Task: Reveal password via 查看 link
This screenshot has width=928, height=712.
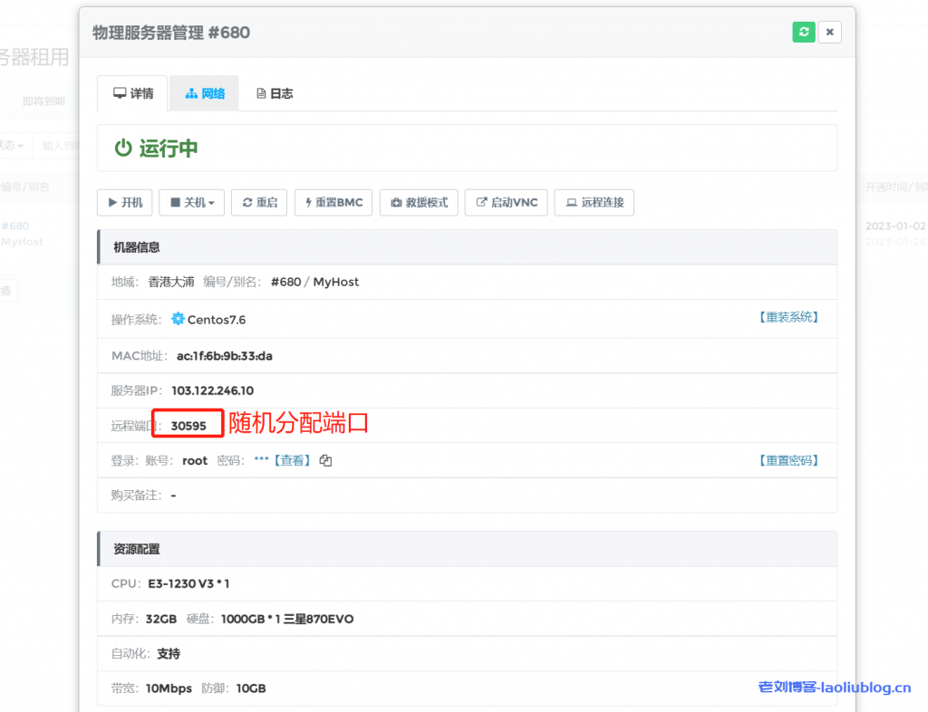Action: [293, 460]
